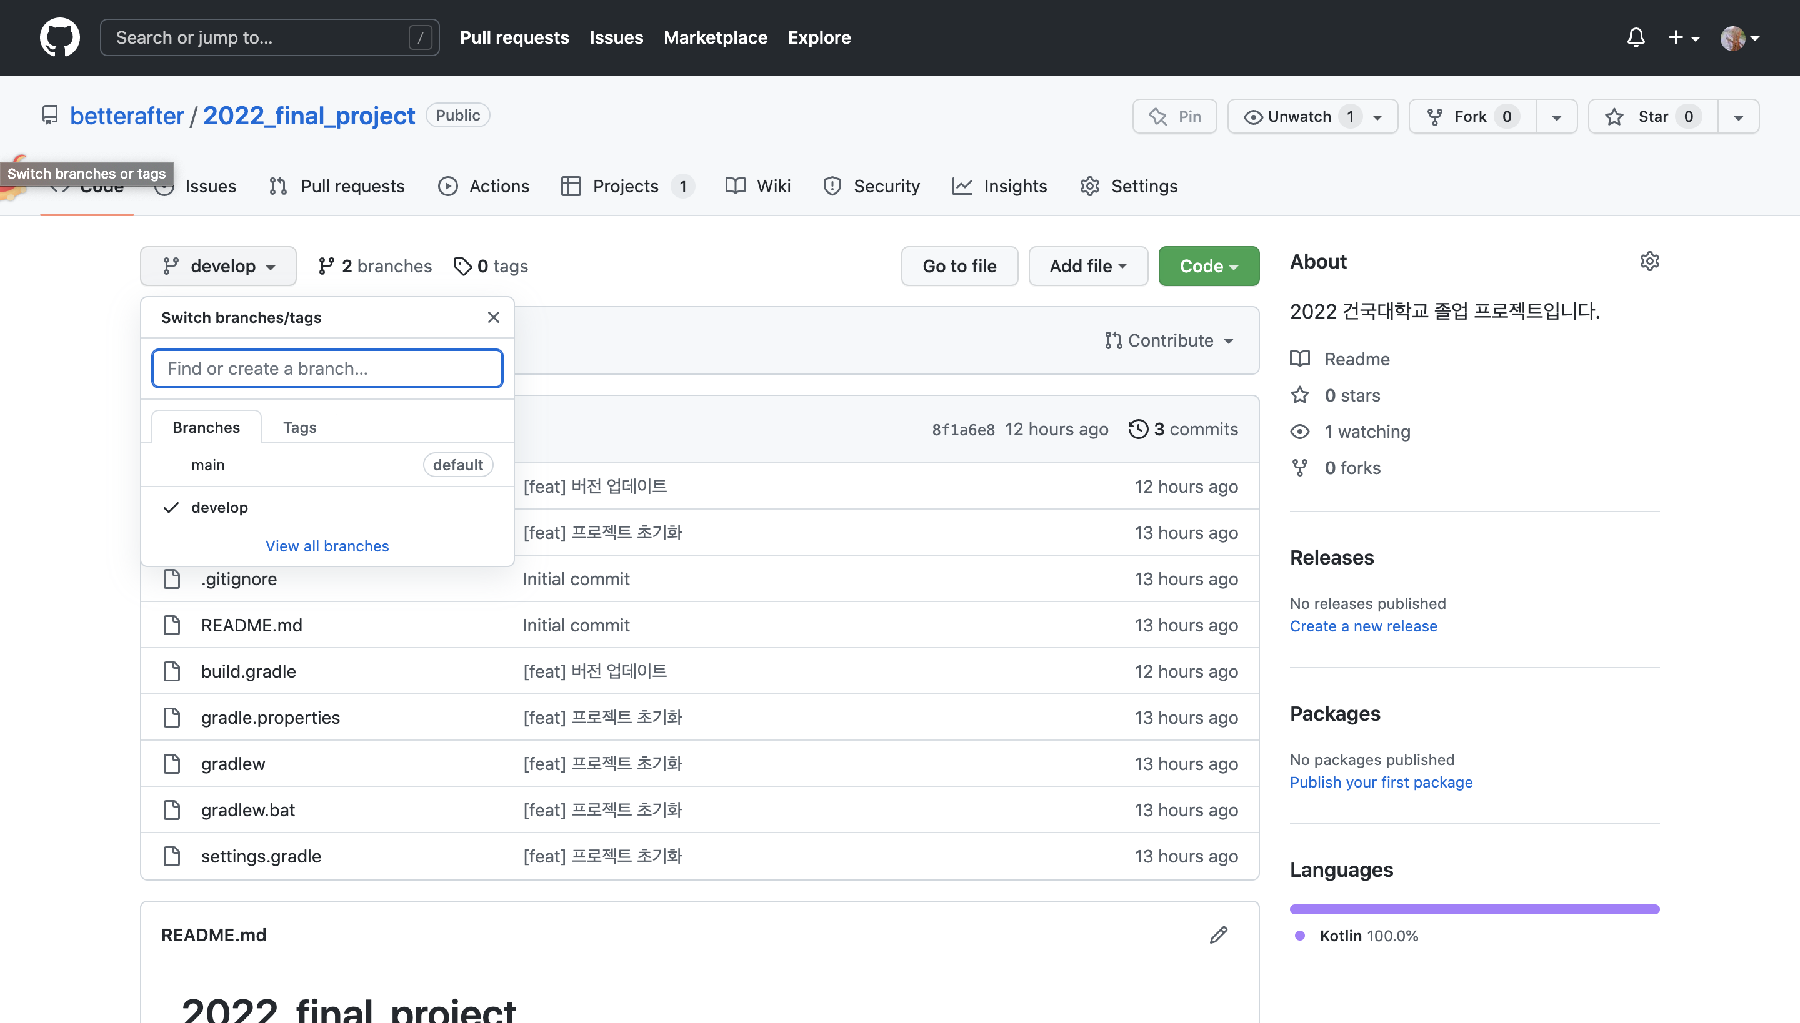This screenshot has height=1023, width=1800.
Task: Expand the Star lists dropdown arrow
Action: click(x=1738, y=117)
